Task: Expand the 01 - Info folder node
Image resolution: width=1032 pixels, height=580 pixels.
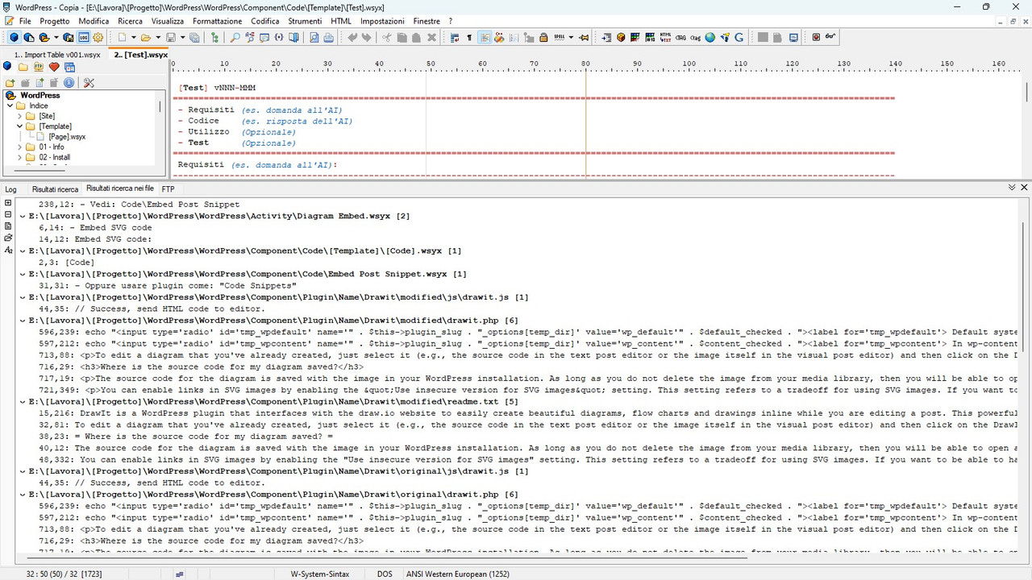Action: pyautogui.click(x=20, y=147)
